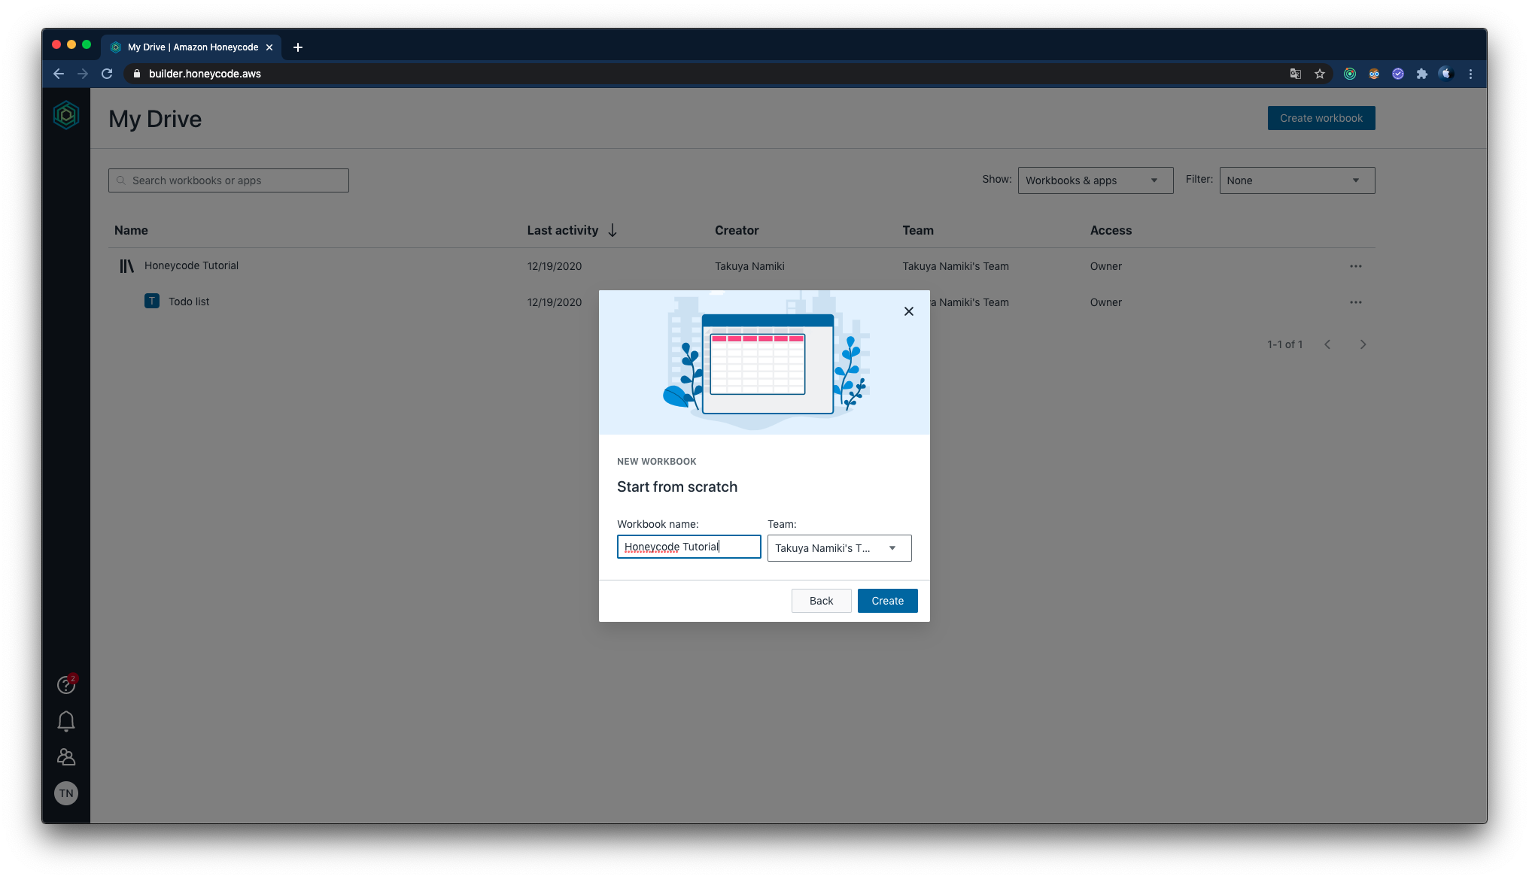Toggle the Last activity sort arrow
The width and height of the screenshot is (1529, 879).
coord(613,230)
